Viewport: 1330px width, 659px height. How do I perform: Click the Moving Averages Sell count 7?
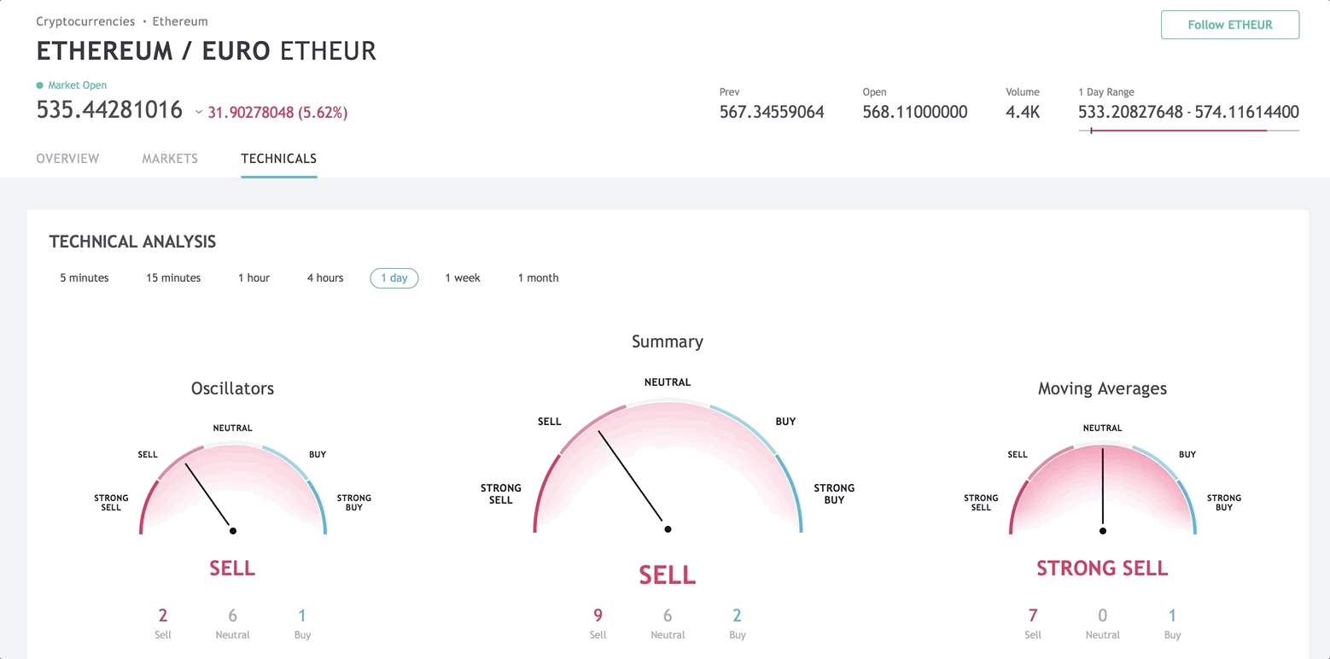1033,615
